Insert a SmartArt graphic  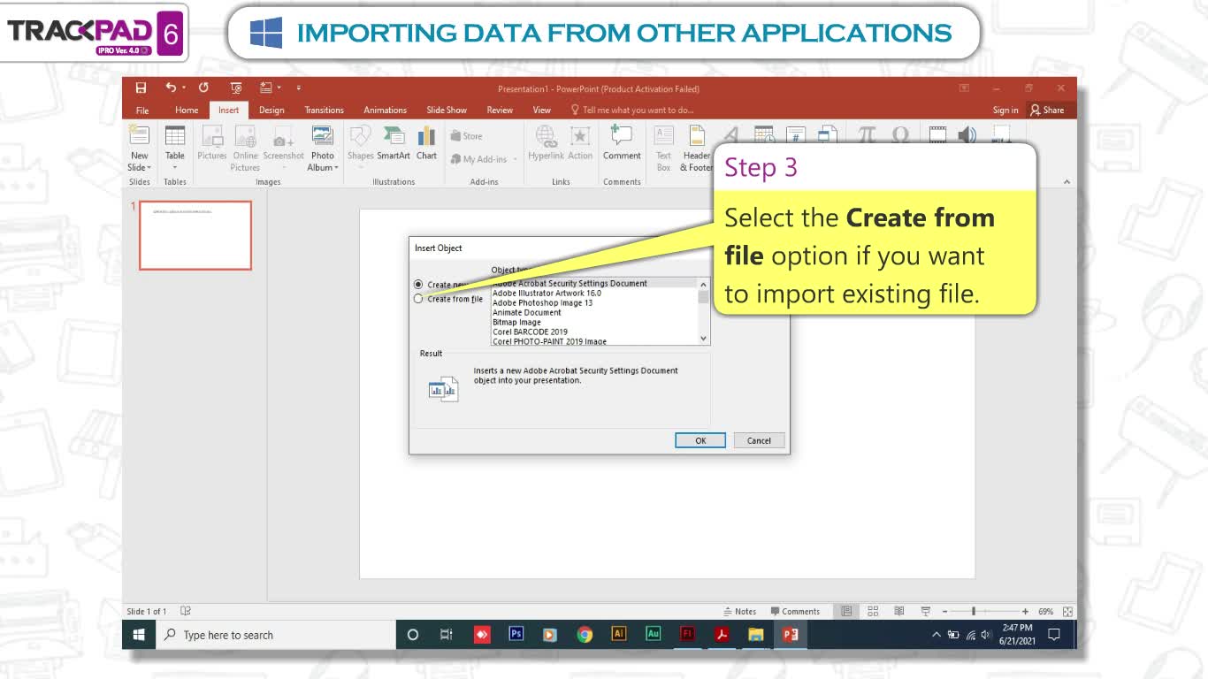tap(394, 141)
